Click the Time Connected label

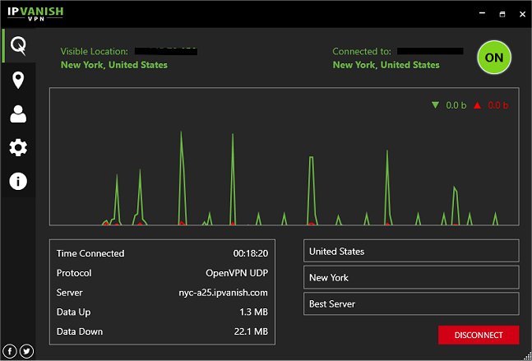[90, 253]
